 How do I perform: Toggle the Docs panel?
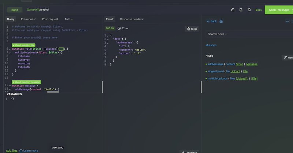pos(259,10)
